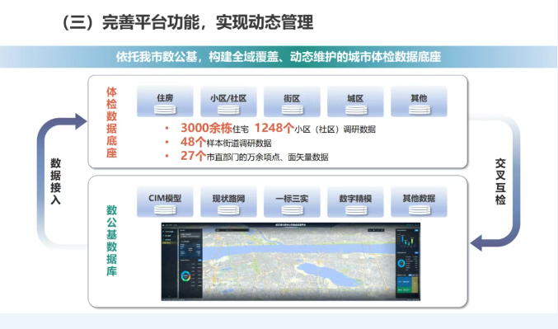The height and width of the screenshot is (329, 558).
Task: Click the blue banner headline text
Action: point(279,57)
